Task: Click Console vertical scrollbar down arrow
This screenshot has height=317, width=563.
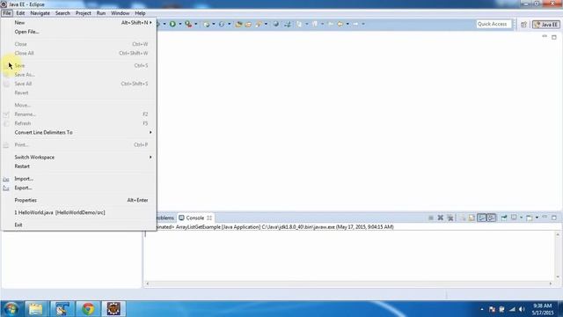Action: coord(558,276)
